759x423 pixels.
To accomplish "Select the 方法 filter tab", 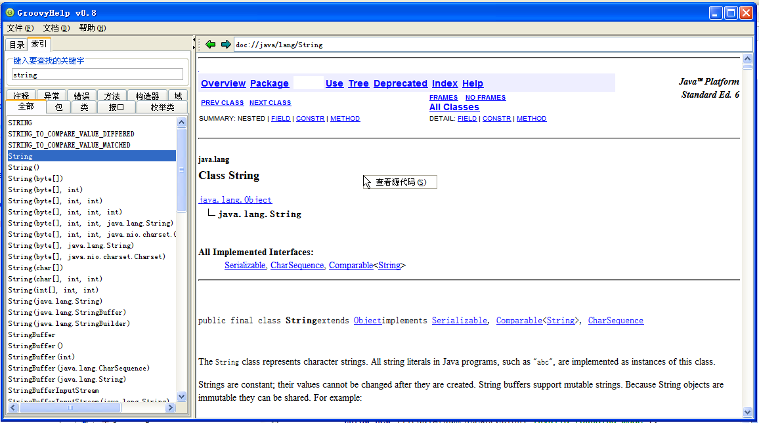I will (112, 96).
